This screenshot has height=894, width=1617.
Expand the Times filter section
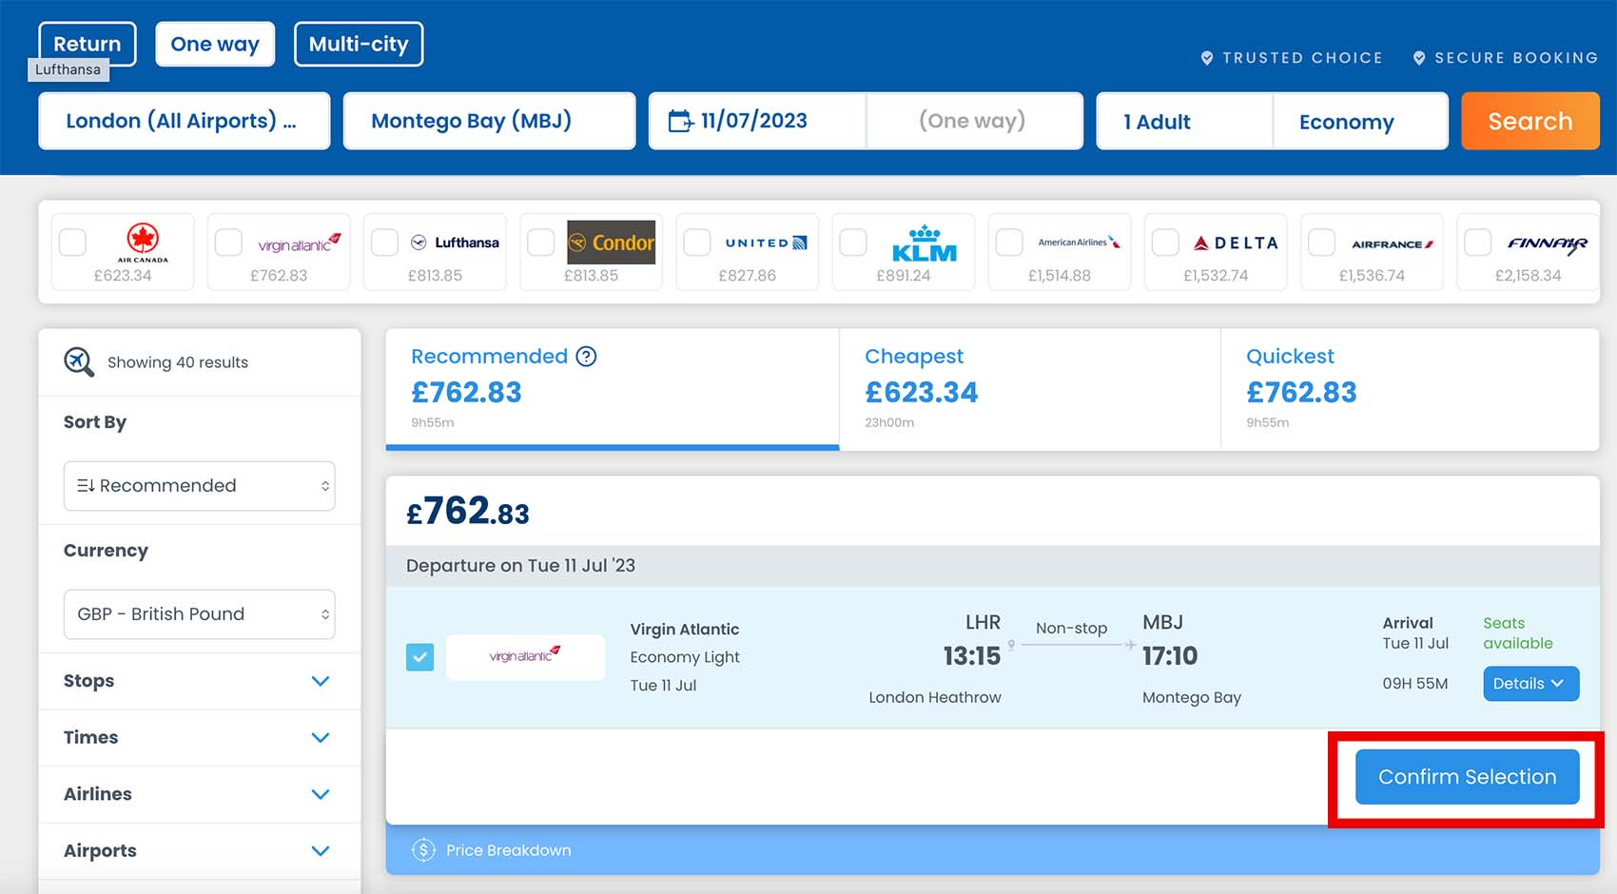click(x=199, y=737)
